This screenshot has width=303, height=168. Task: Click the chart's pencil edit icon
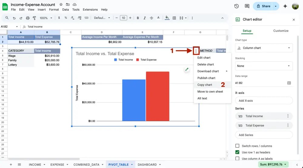[x=187, y=70]
